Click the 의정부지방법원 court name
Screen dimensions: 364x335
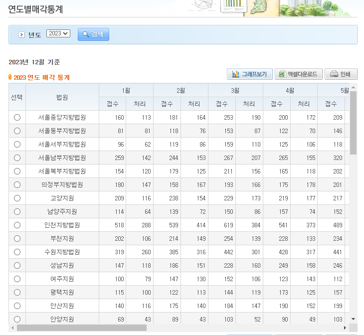coord(62,185)
